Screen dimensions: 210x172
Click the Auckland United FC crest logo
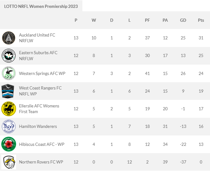tap(9, 38)
